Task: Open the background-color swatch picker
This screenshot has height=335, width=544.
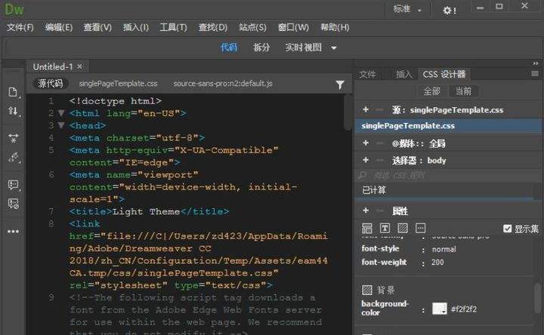Action: pyautogui.click(x=440, y=309)
